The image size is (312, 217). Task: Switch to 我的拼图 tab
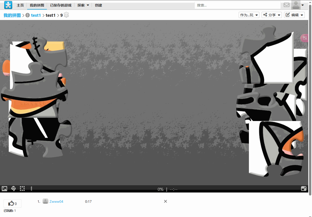pyautogui.click(x=37, y=5)
